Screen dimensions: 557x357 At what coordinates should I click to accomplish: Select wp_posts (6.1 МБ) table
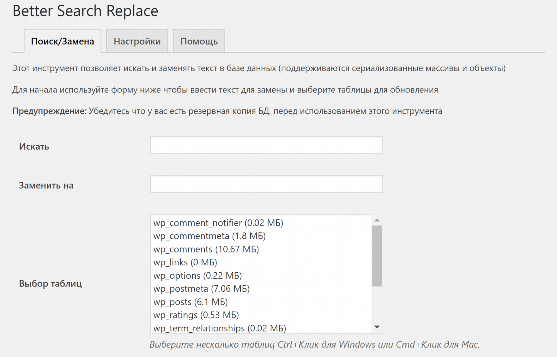[190, 302]
